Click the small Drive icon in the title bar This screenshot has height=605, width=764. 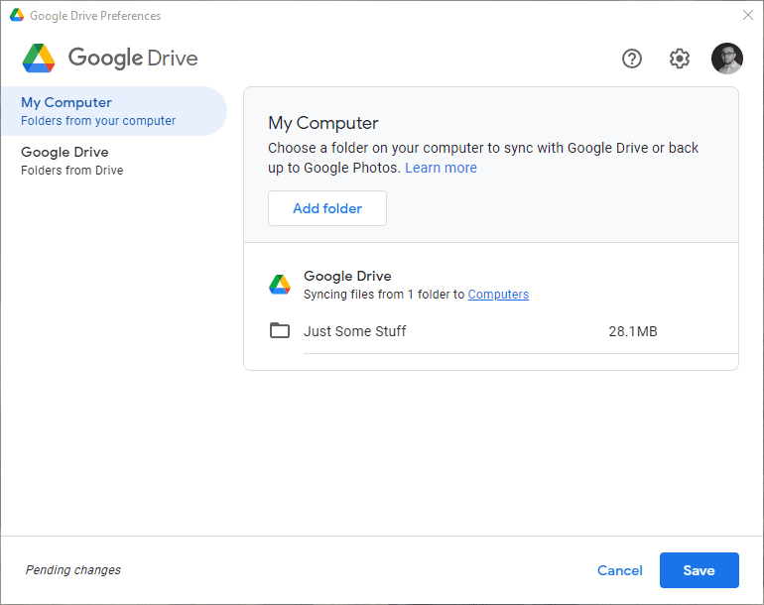(17, 15)
